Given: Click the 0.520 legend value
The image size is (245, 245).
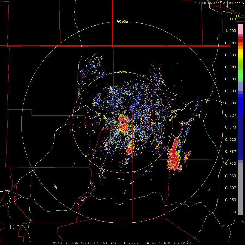Looking at the screenshot, I should coord(231,140).
